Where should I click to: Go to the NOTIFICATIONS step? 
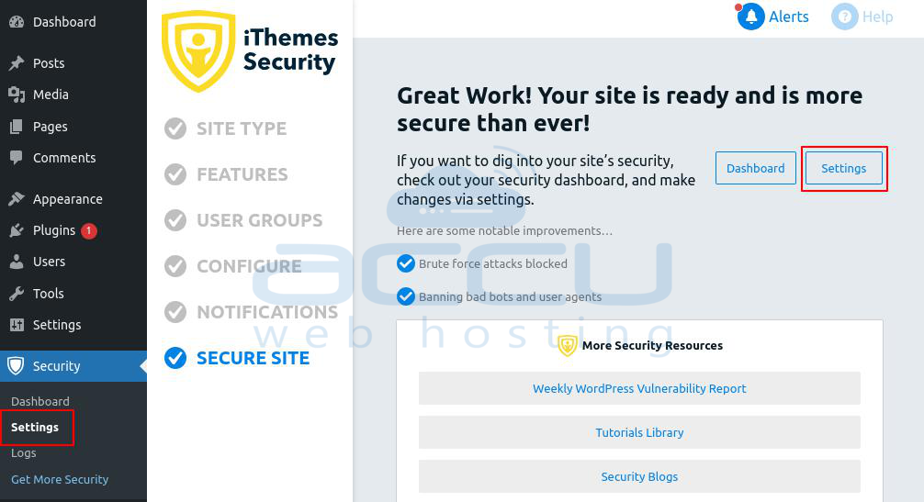[x=267, y=312]
